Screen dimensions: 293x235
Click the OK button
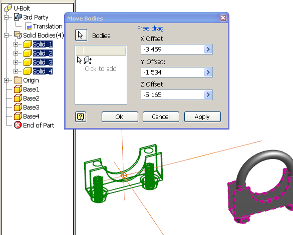point(120,117)
